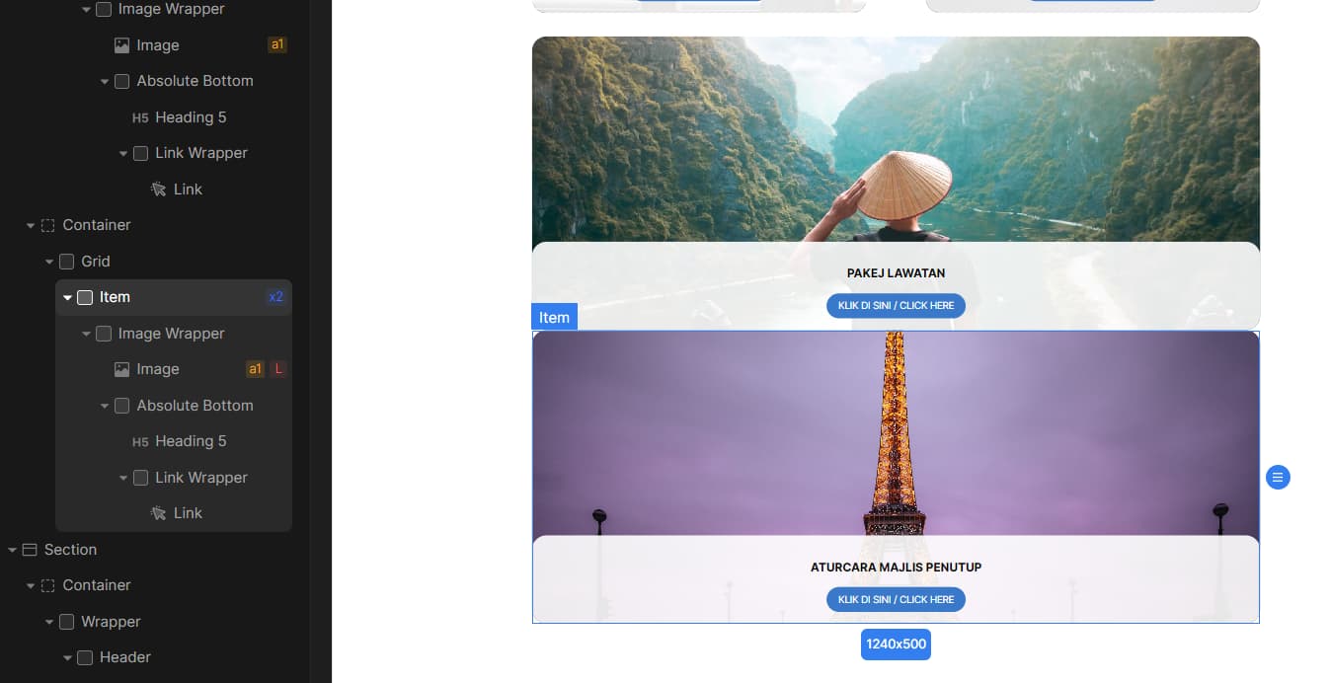Collapse the Container above Grid

pos(31,226)
